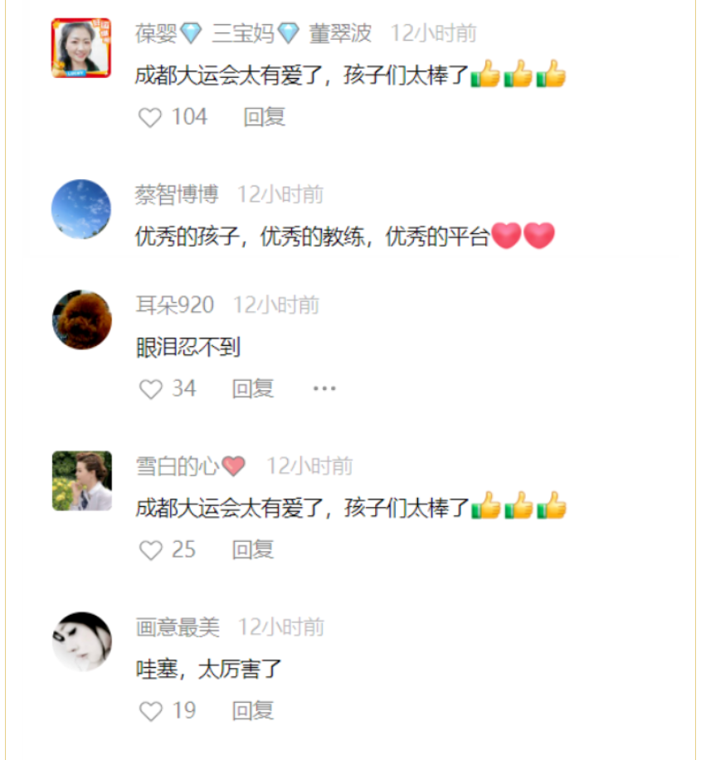701x760 pixels.
Task: Open more options on 耳朵920's comment
Action: point(324,388)
